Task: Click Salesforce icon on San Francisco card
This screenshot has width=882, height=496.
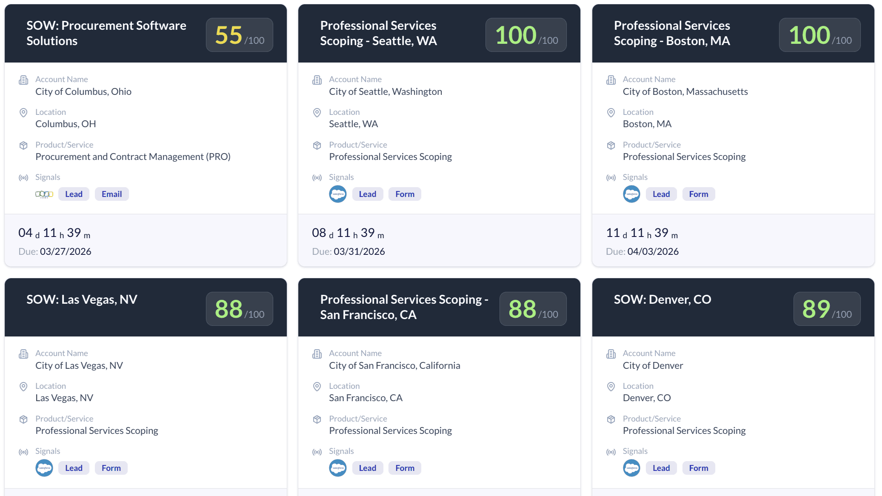Action: pos(338,468)
